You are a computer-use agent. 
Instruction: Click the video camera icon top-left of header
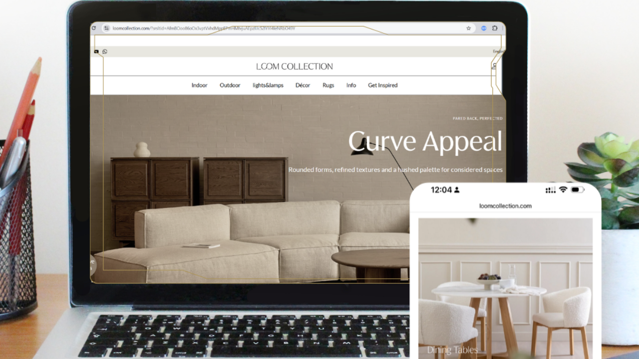point(96,52)
